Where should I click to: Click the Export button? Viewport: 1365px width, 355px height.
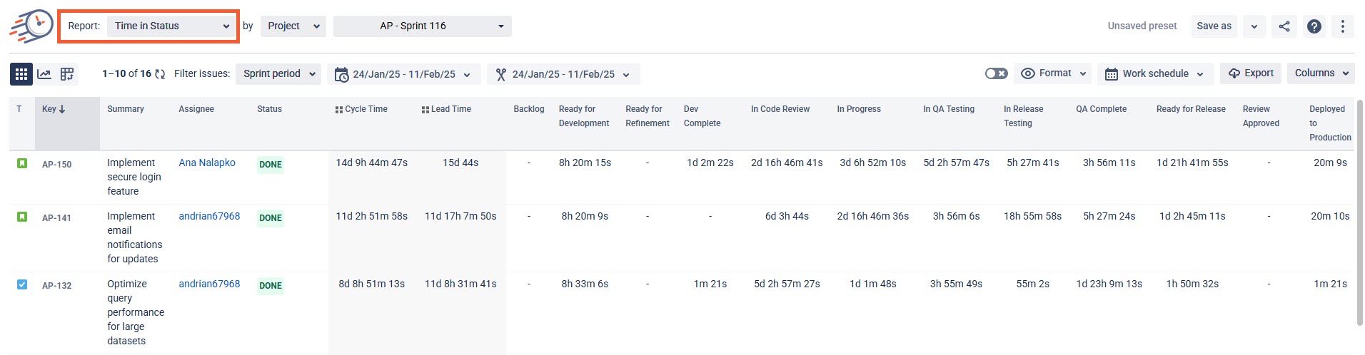click(1251, 73)
